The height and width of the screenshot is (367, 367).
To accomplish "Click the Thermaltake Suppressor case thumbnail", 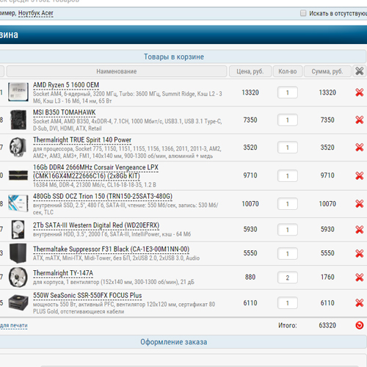I will click(18, 253).
